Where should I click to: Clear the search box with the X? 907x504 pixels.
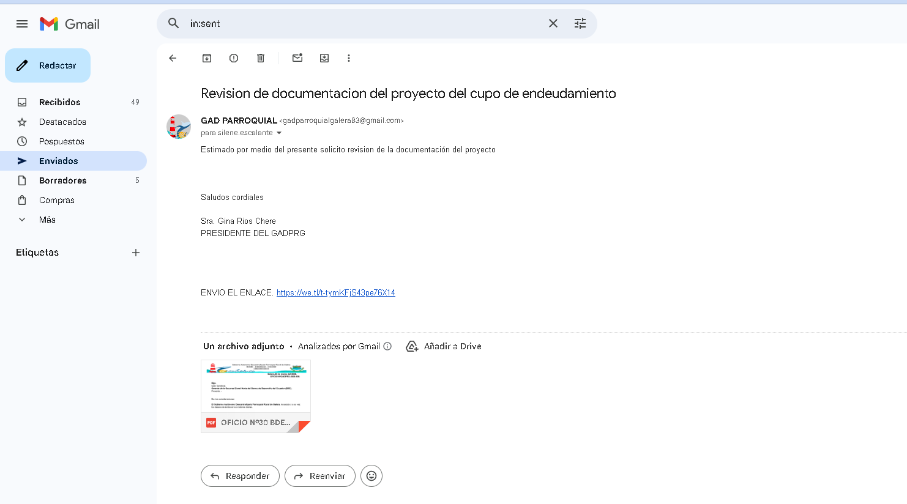click(x=553, y=23)
